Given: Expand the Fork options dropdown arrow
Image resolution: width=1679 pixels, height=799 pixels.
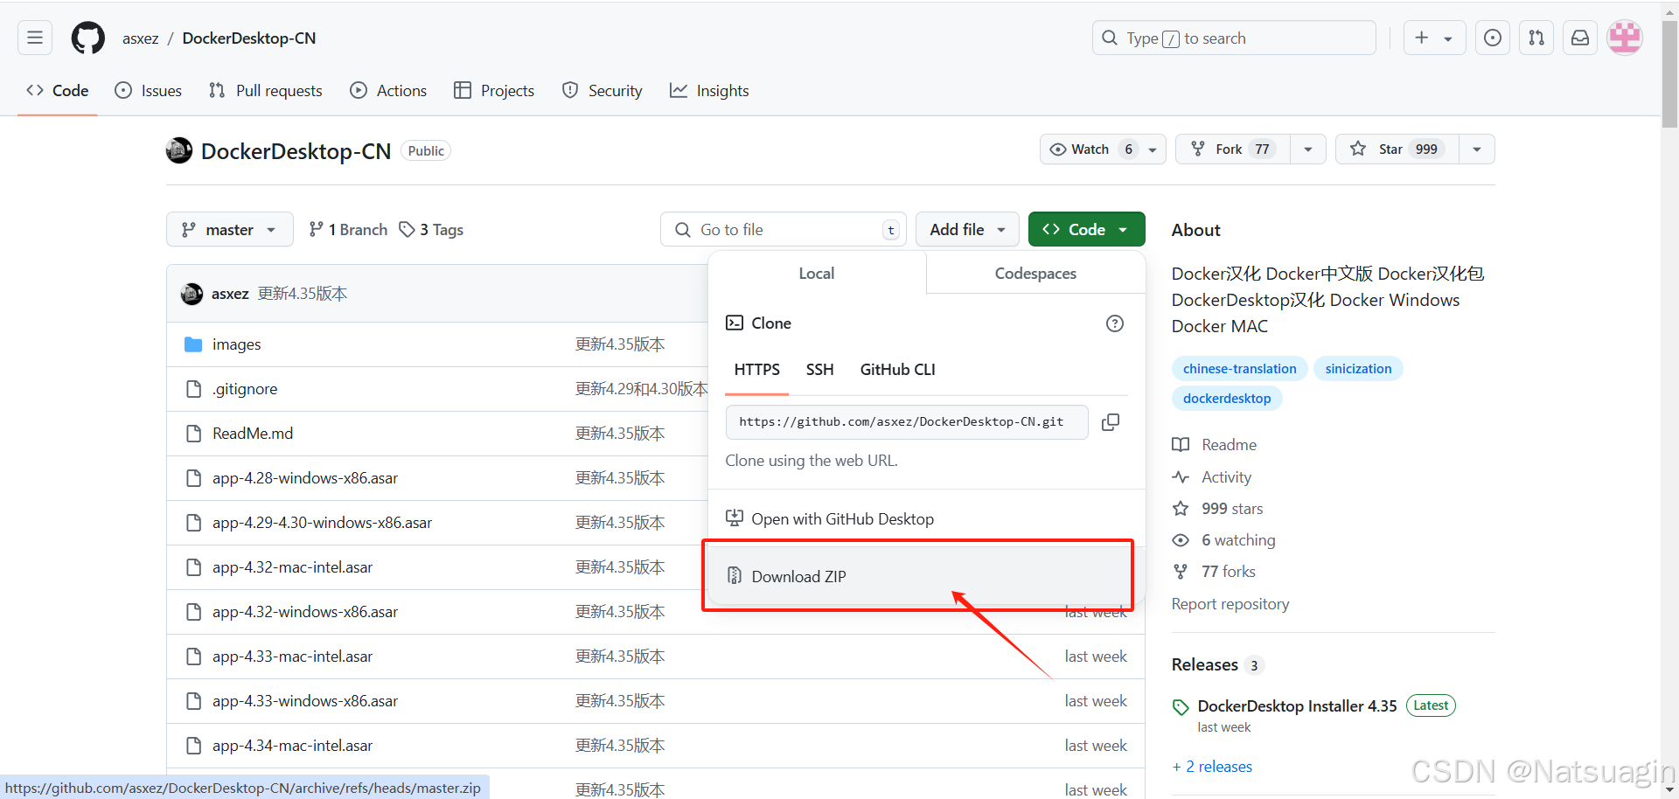Looking at the screenshot, I should pyautogui.click(x=1307, y=149).
